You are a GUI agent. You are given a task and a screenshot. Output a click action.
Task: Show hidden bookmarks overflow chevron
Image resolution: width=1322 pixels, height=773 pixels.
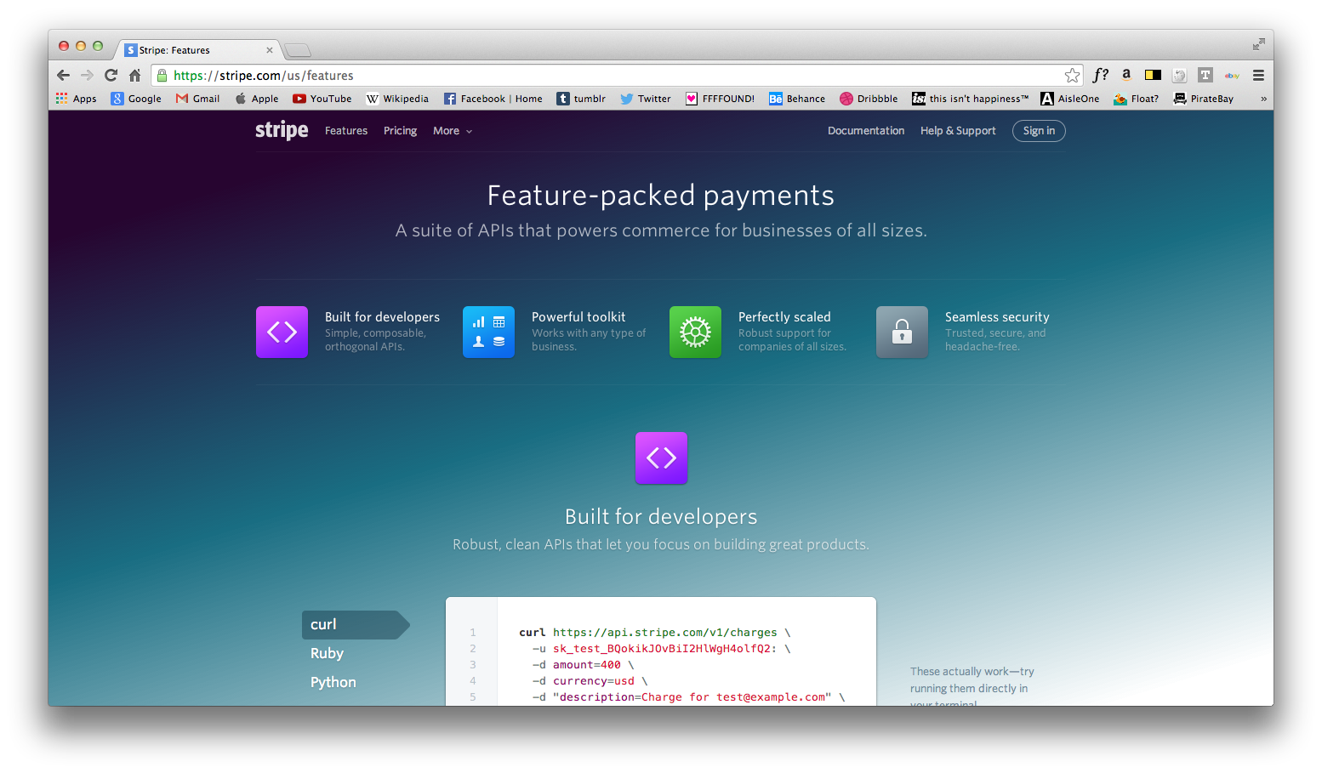(x=1263, y=99)
